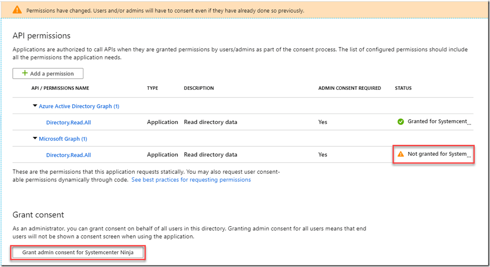Open the Azure Active Directory Graph (1) link

(x=79, y=106)
